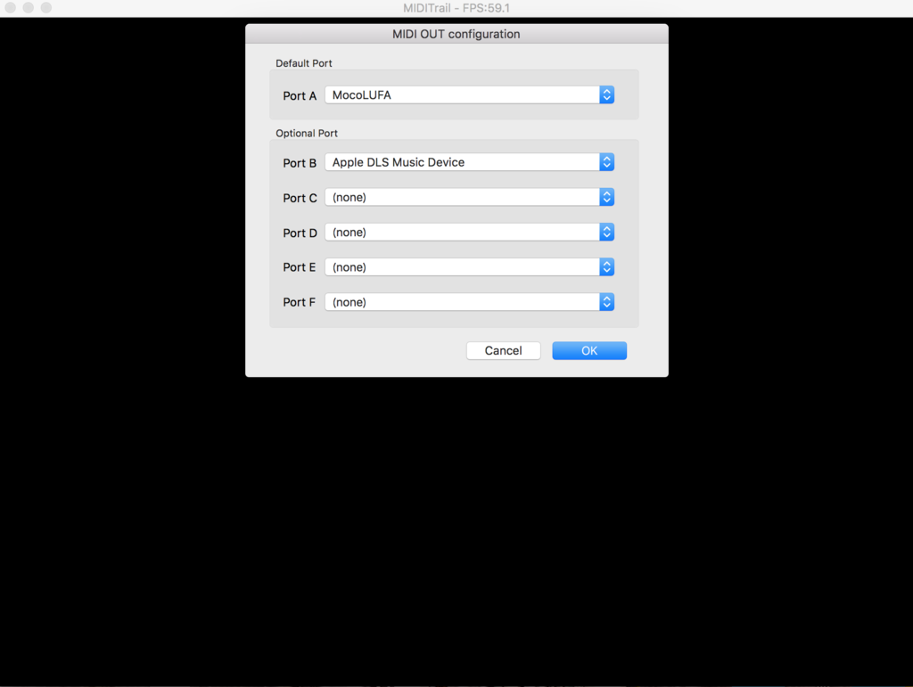
Task: Open the Port F device dropdown
Action: (469, 302)
